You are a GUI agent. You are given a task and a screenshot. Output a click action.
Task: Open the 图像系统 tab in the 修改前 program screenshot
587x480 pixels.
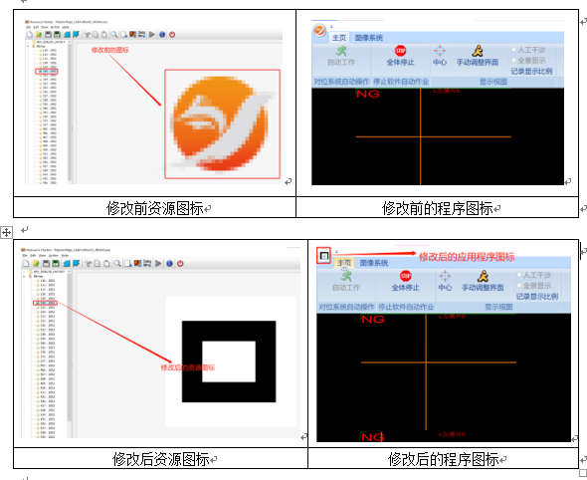click(369, 38)
